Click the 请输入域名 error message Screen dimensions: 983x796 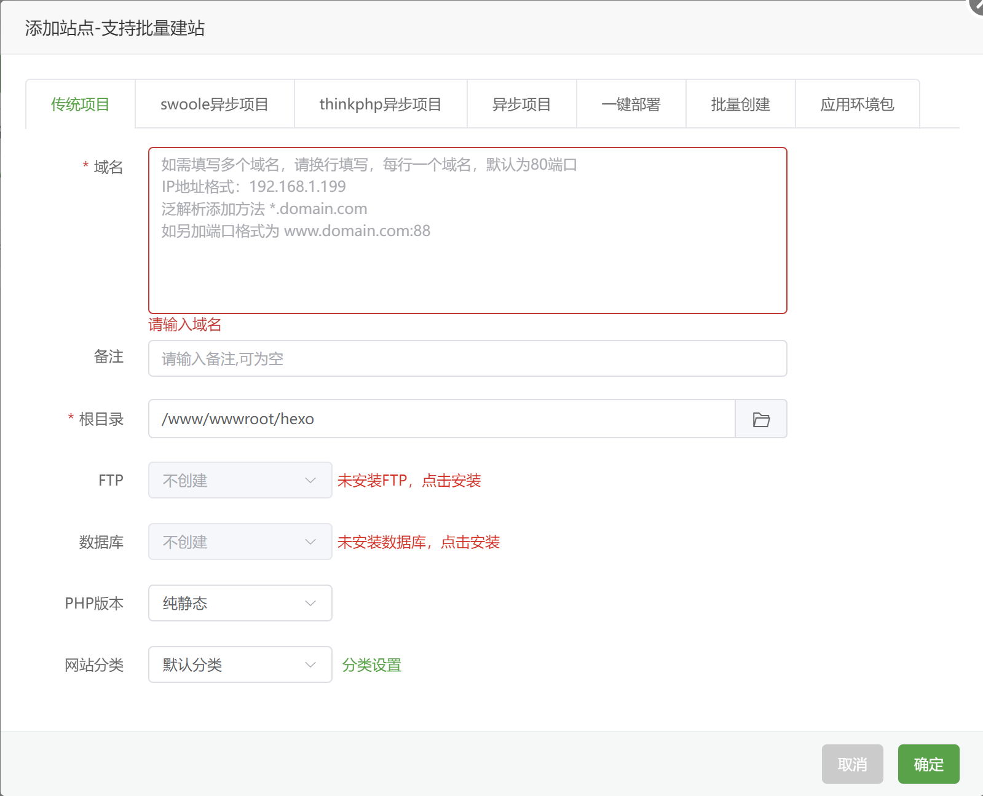point(185,325)
